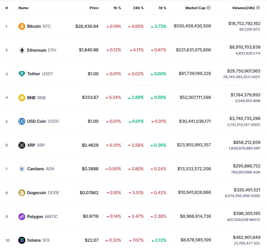Click the Cardano dotted logo icon
267x248 pixels.
(22, 169)
